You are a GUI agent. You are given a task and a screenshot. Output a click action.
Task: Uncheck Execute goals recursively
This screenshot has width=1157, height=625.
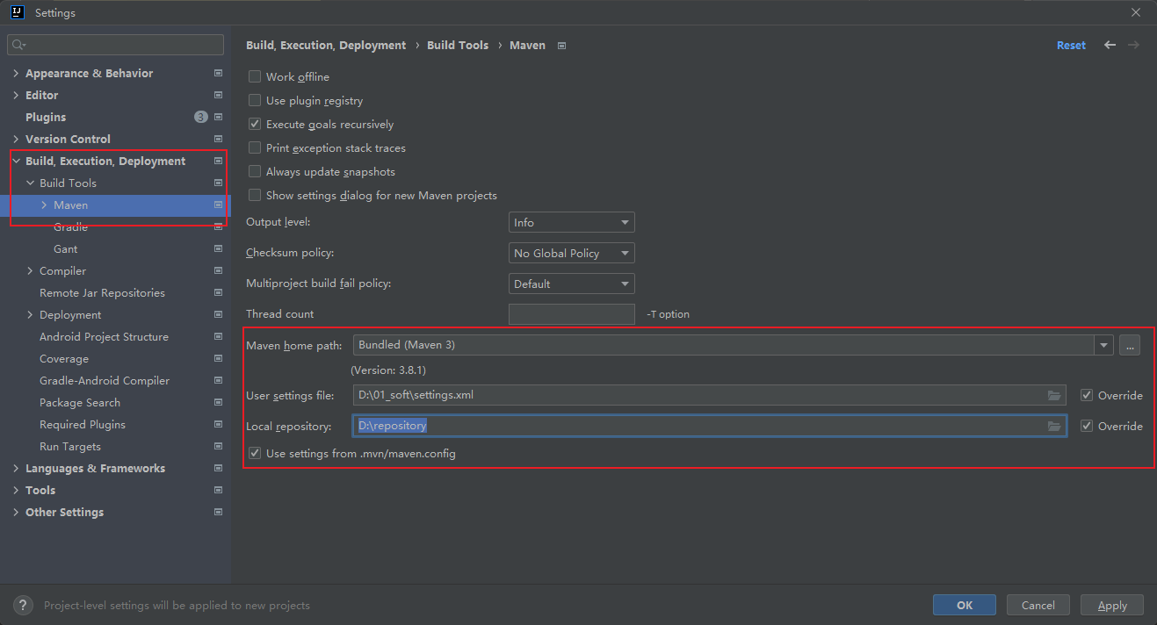(x=255, y=125)
